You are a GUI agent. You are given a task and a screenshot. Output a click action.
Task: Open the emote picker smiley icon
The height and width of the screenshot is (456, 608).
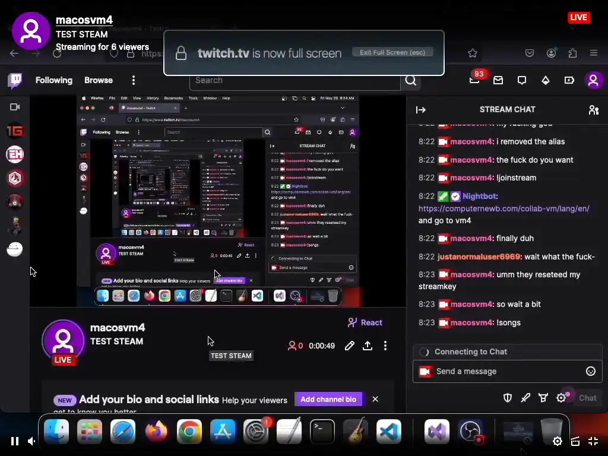[591, 372]
